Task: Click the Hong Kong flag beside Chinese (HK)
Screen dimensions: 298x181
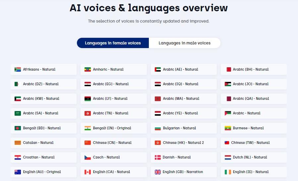Action: pyautogui.click(x=158, y=143)
